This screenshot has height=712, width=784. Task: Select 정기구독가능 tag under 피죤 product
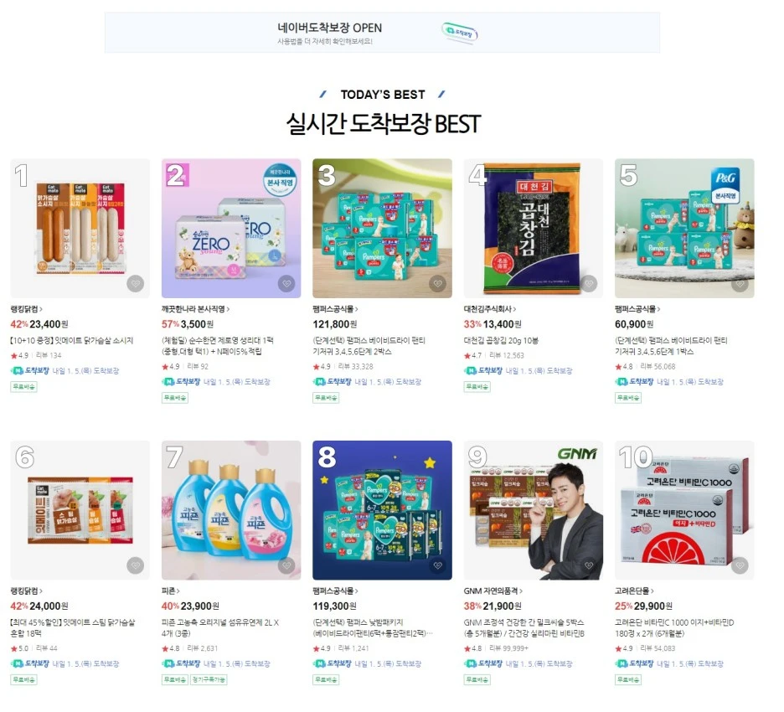209,679
